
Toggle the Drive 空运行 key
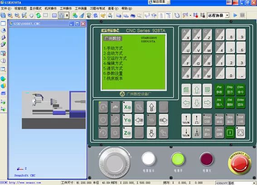pyautogui.click(x=207, y=120)
